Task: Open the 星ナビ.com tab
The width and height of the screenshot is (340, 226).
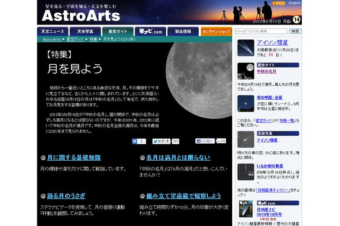Action: point(150,31)
